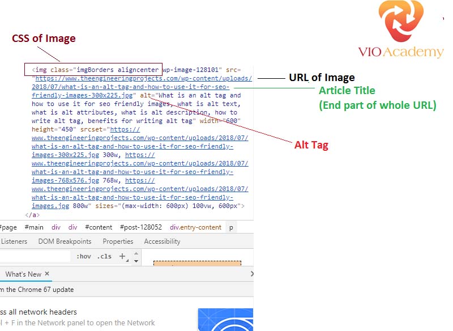Click the p element breadcrumb
This screenshot has width=453, height=331.
[x=231, y=227]
